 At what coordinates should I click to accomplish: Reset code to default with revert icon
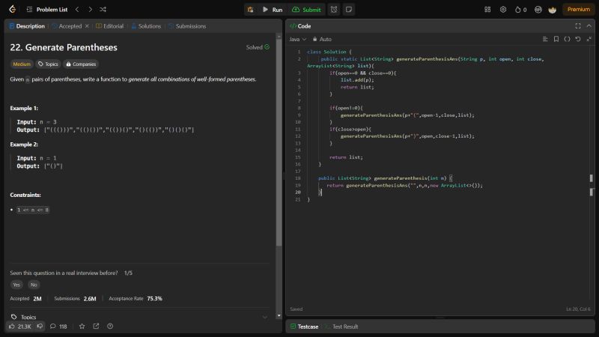point(577,39)
